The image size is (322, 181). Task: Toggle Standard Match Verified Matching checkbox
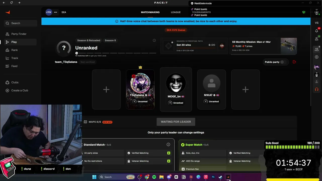pos(169,153)
